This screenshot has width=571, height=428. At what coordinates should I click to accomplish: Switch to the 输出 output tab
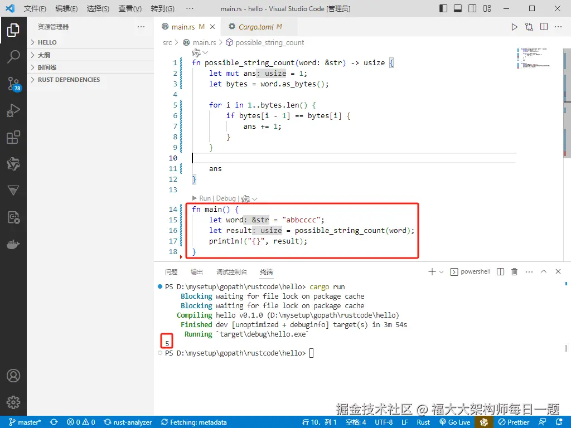pos(197,272)
